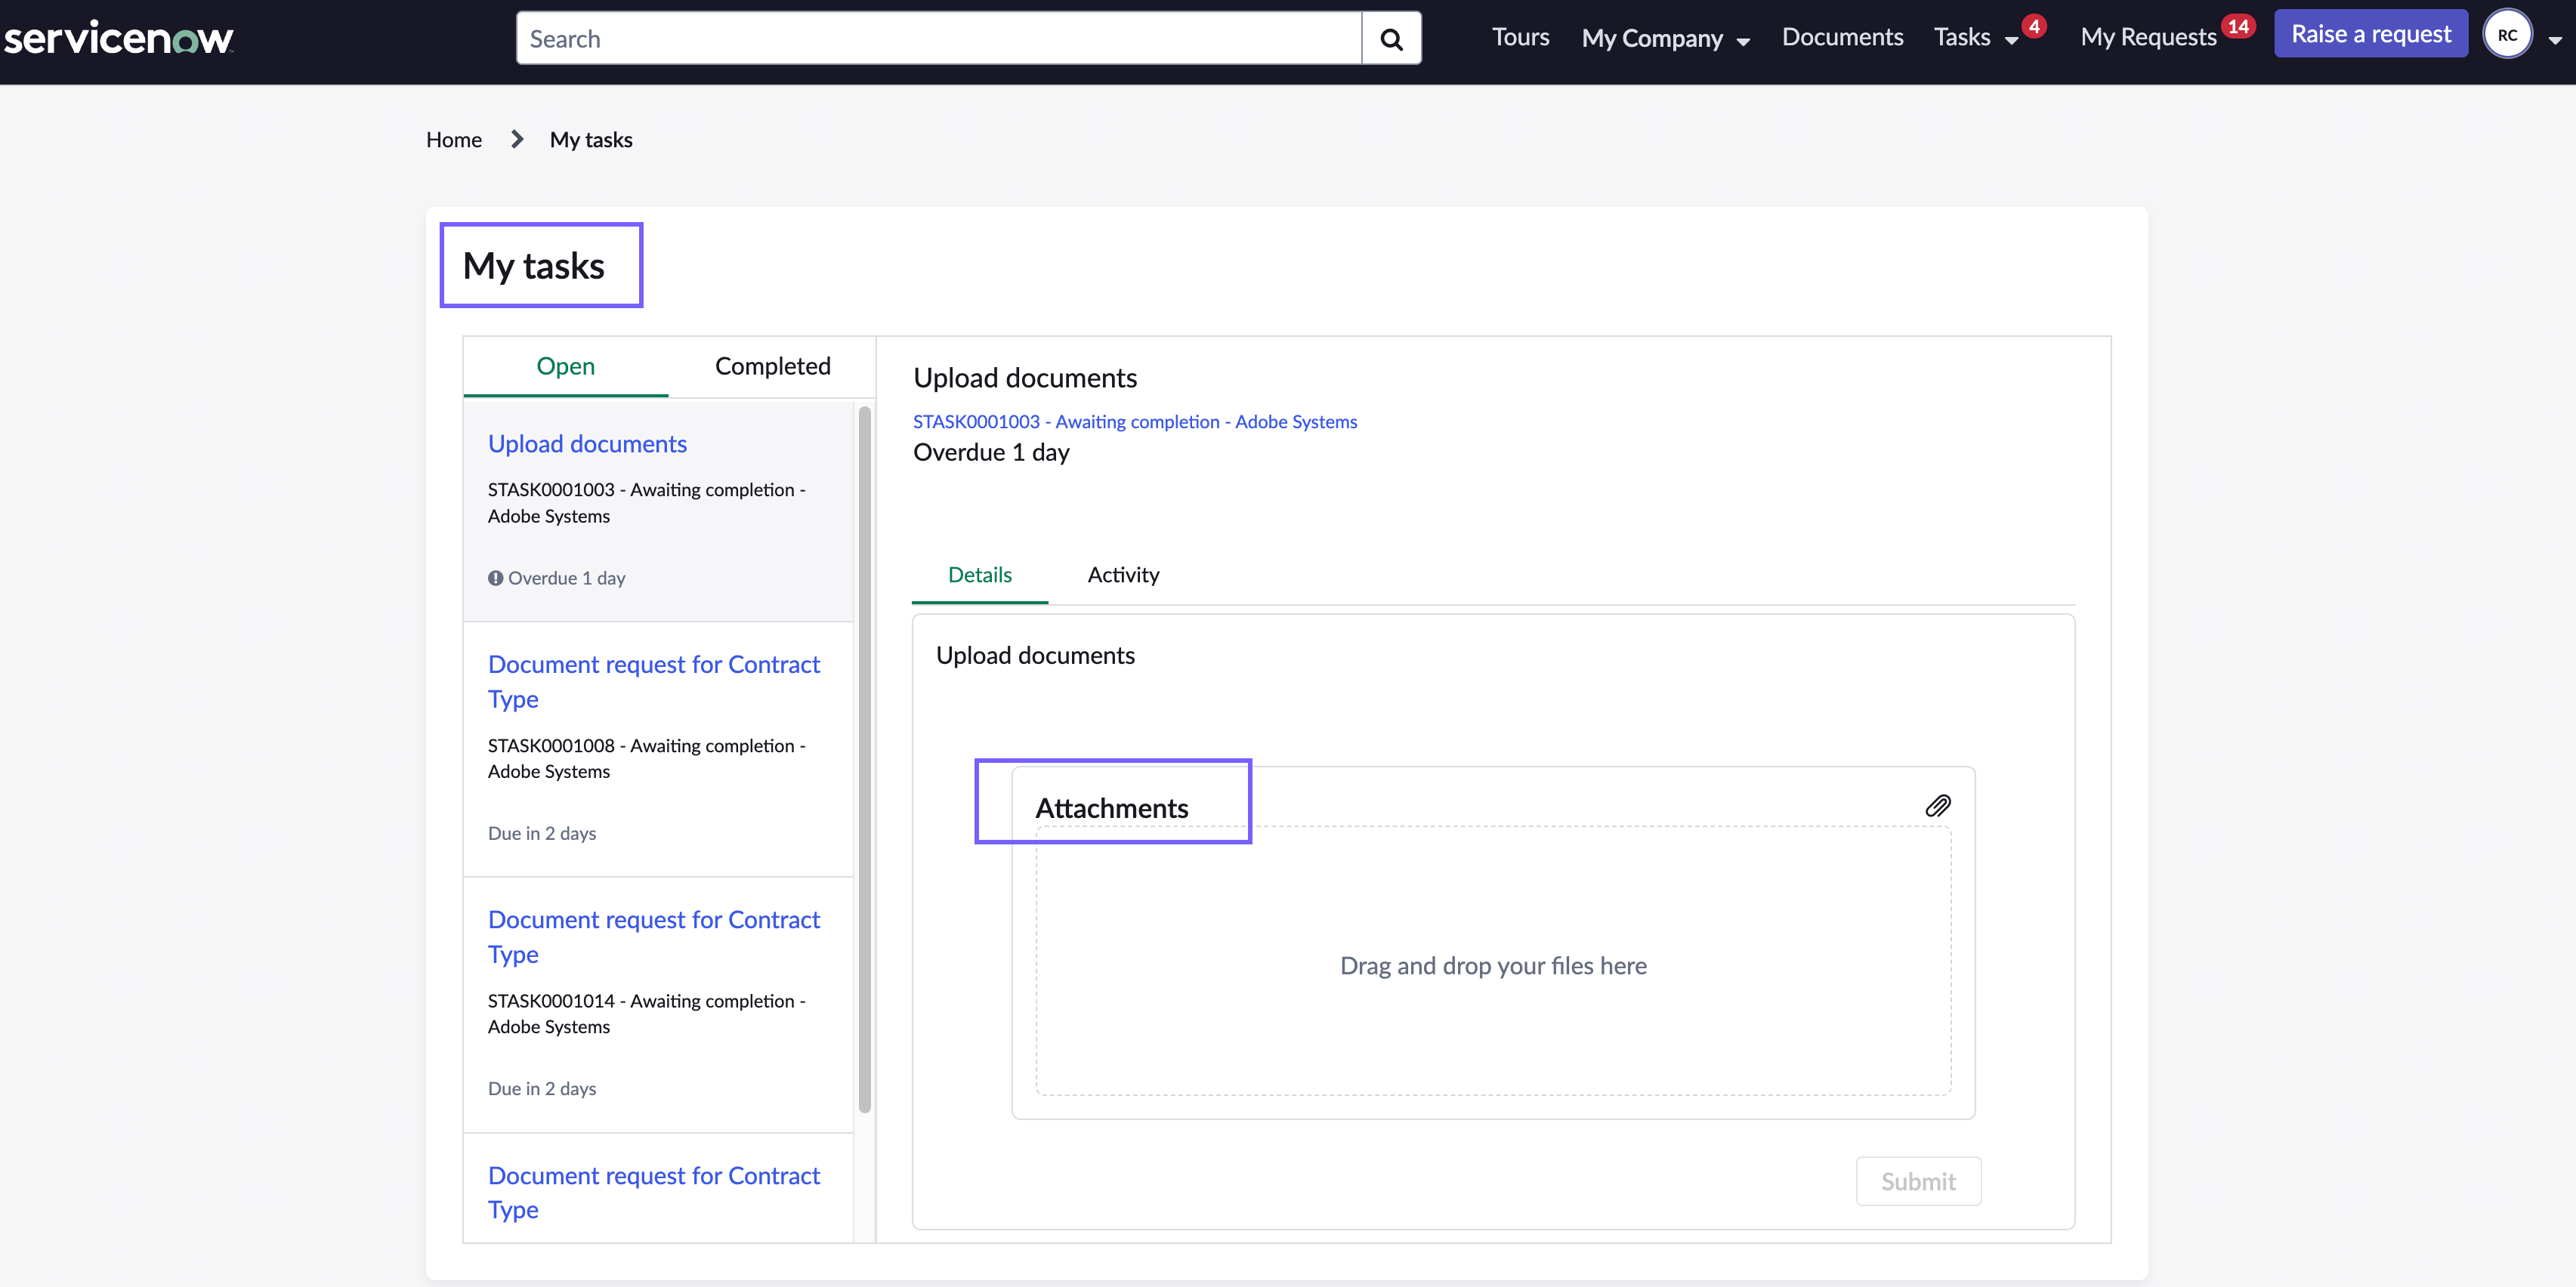Click the red 4 Tasks badge
This screenshot has width=2576, height=1287.
click(2033, 27)
